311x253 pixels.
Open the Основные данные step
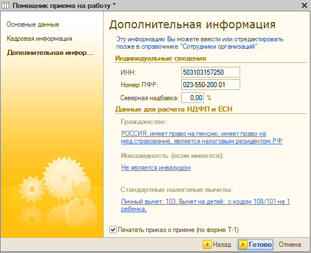[x=33, y=24]
